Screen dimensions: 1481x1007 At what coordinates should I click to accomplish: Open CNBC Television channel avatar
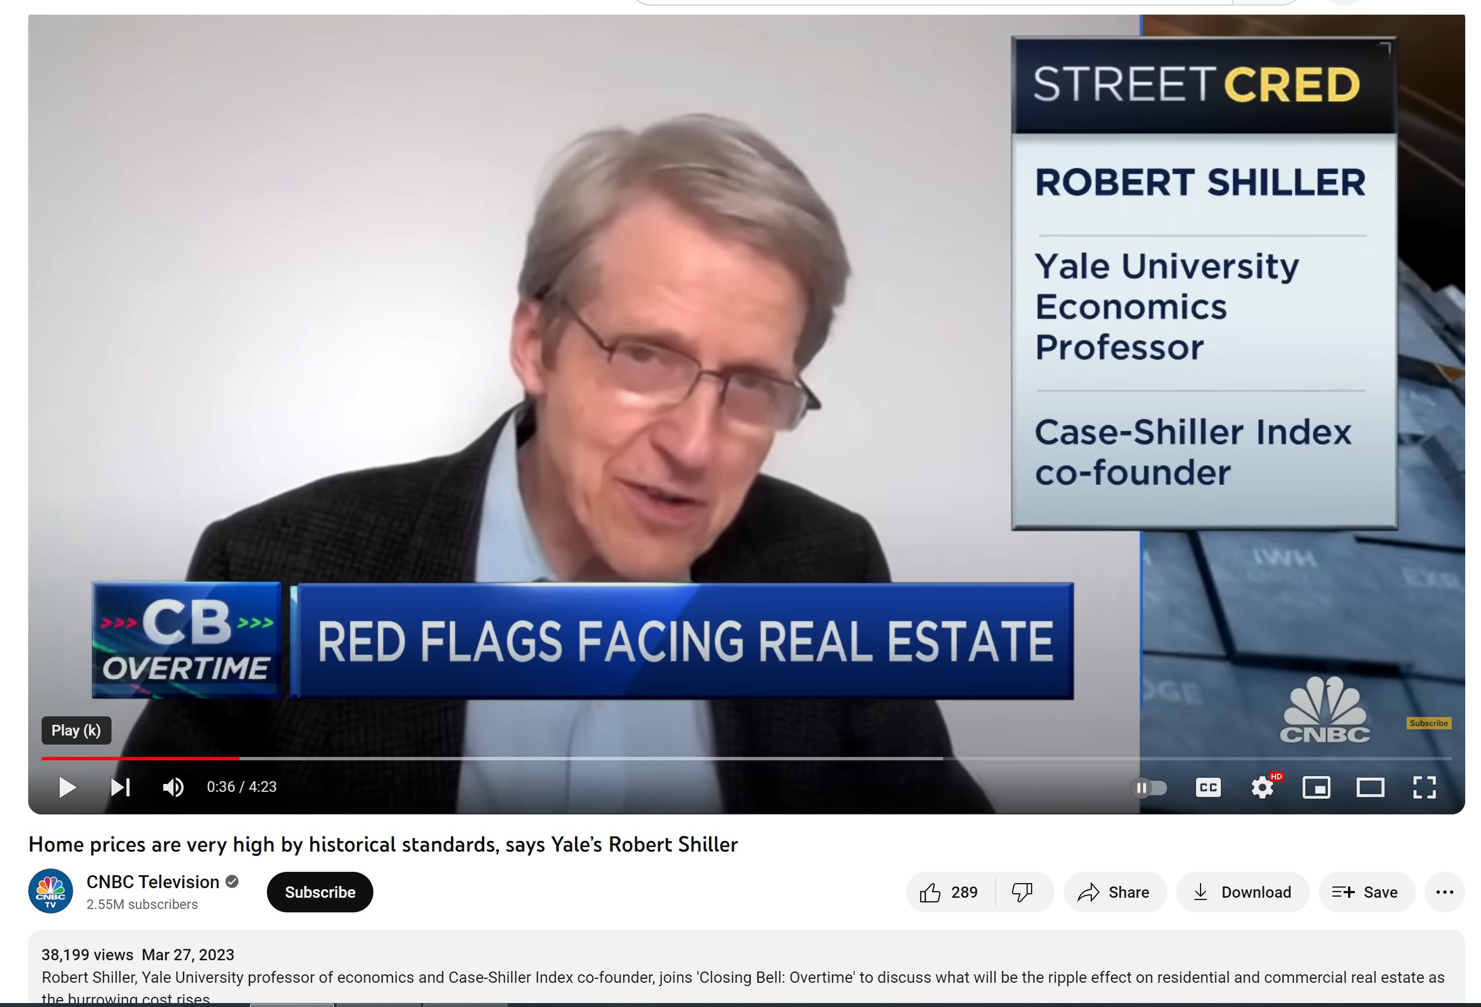coord(50,892)
